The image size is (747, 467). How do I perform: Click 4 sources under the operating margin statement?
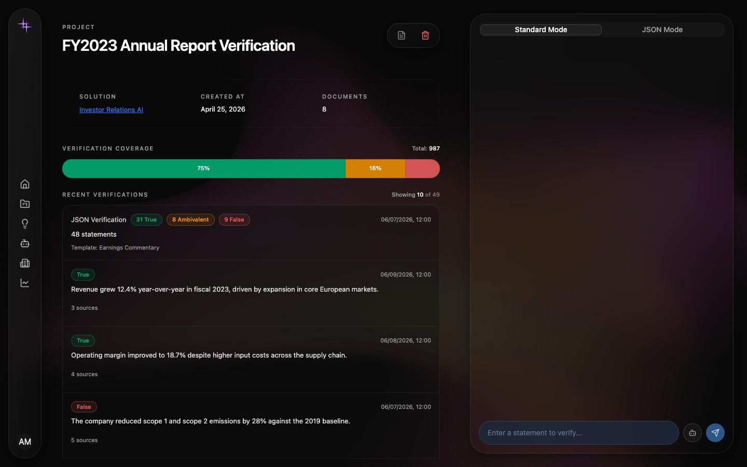tap(85, 374)
